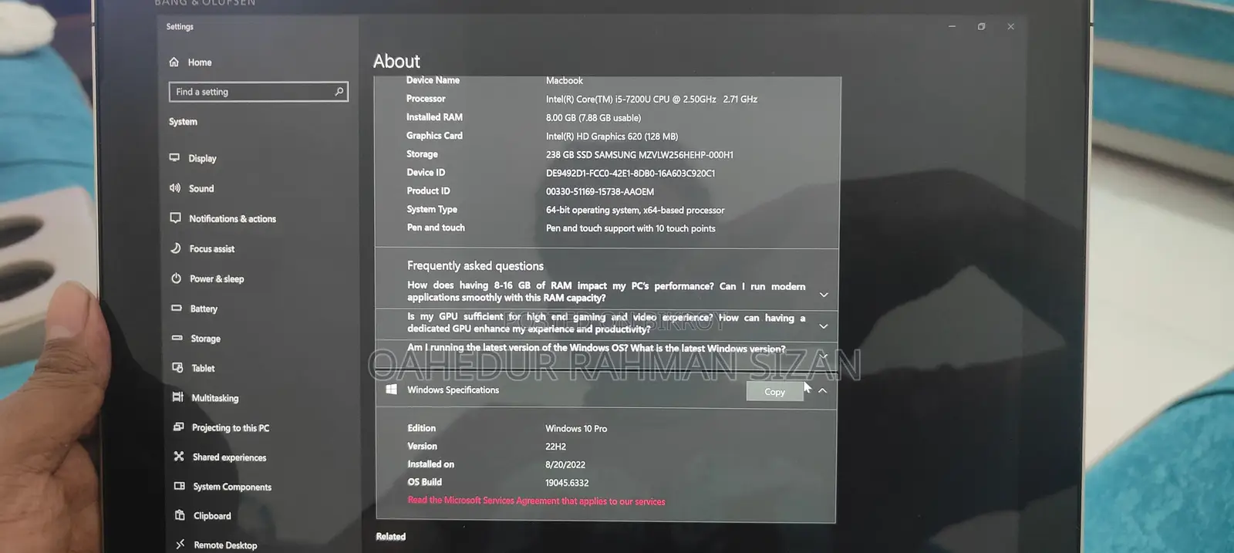Click the Windows logo beside Windows Specifications
The height and width of the screenshot is (553, 1234).
click(x=391, y=389)
